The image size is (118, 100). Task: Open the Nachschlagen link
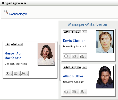18,14
